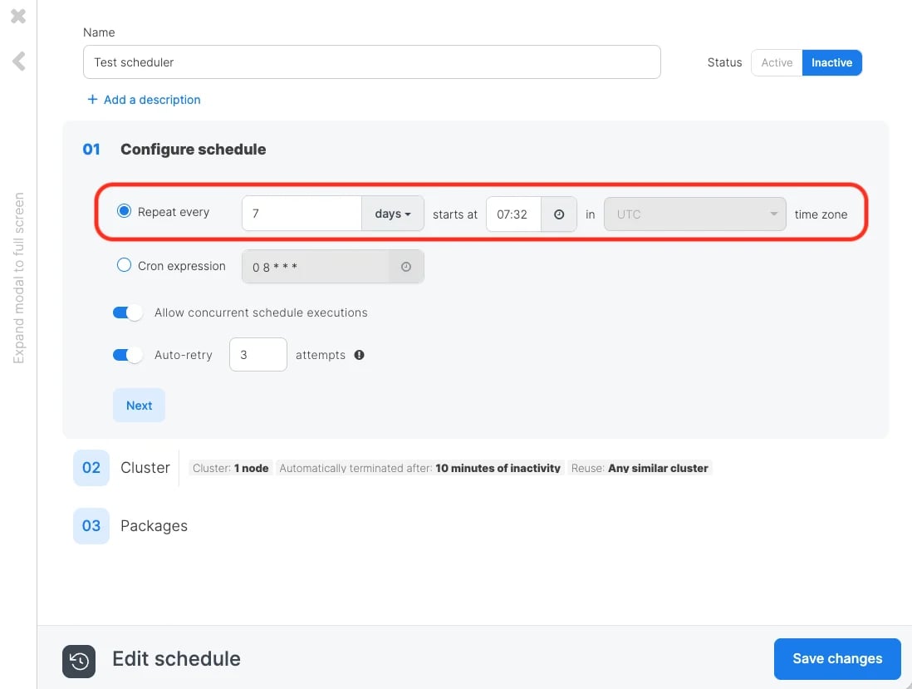Close the modal with the X icon
912x689 pixels.
coord(18,16)
